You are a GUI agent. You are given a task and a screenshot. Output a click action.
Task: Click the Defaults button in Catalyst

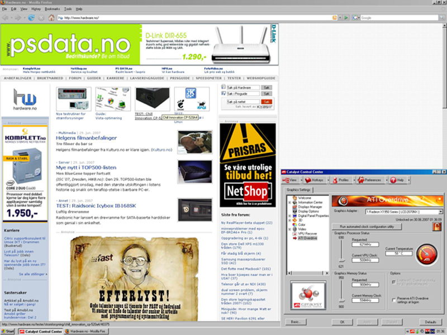[x=430, y=322]
